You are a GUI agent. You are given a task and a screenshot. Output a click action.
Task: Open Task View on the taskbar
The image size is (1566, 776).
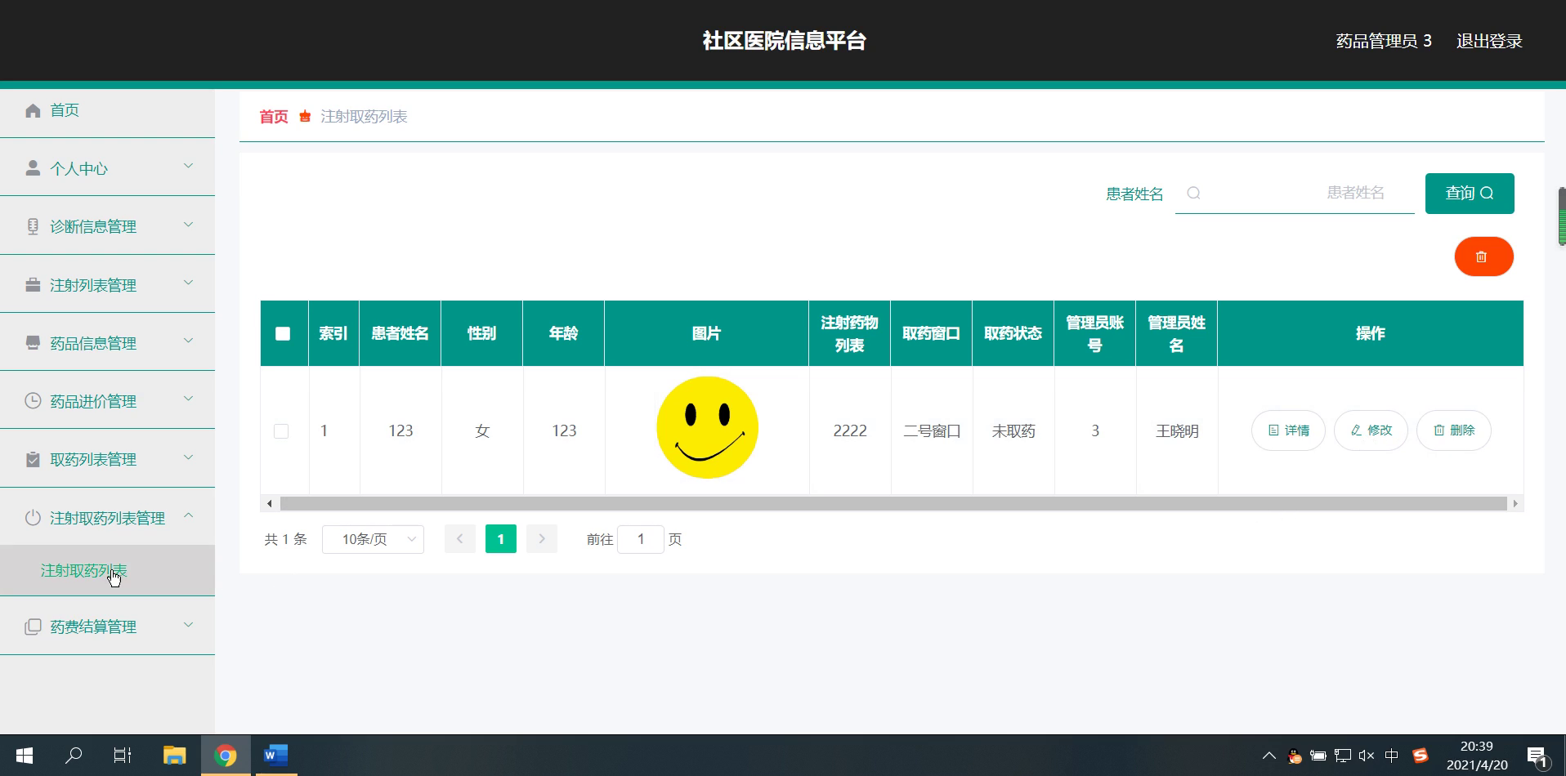123,756
